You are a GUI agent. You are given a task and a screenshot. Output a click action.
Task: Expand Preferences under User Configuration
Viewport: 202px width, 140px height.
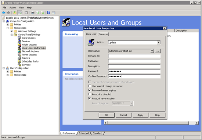[x=8, y=75]
